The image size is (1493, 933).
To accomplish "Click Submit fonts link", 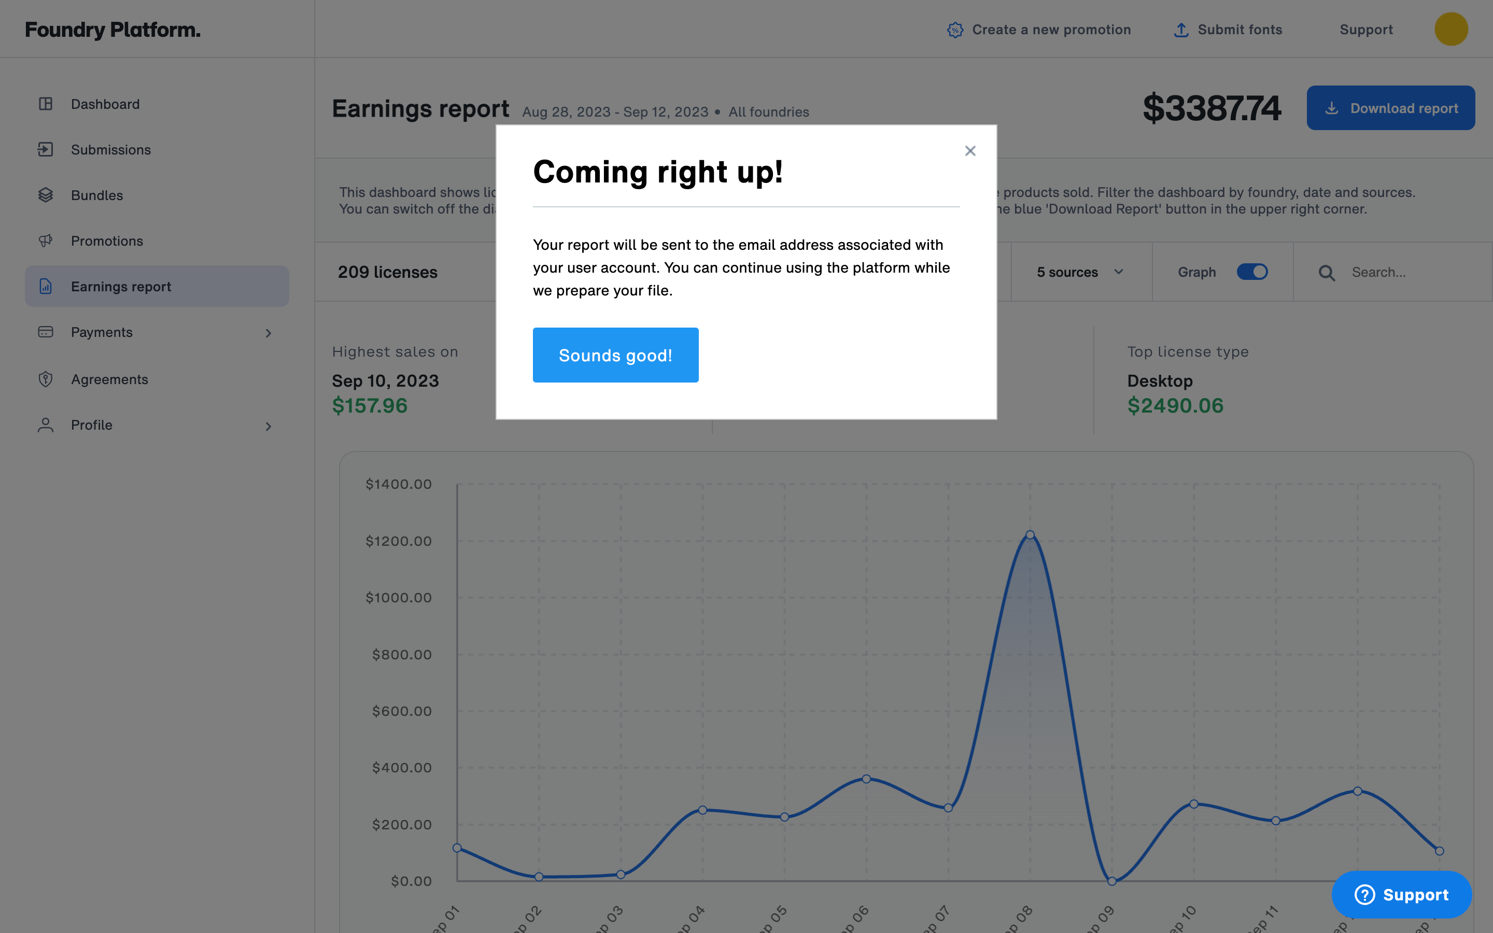I will (1228, 30).
